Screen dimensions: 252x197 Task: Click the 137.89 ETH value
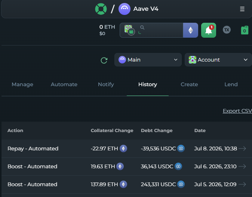pos(104,184)
